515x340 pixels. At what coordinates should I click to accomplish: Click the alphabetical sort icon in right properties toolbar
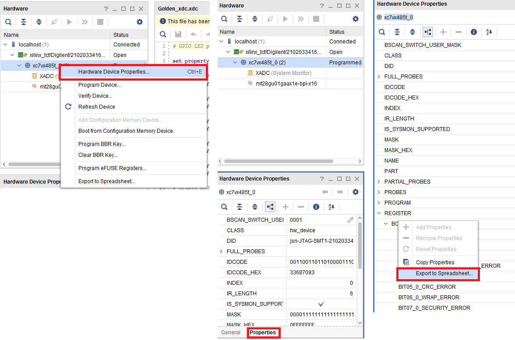(x=489, y=32)
